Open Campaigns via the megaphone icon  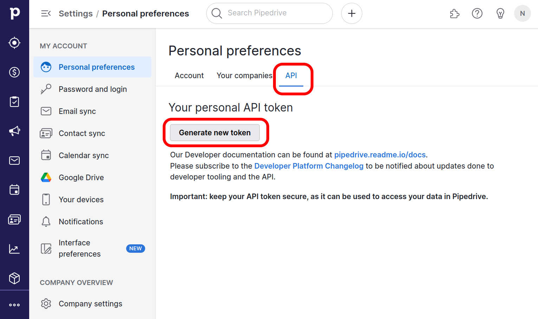coord(14,131)
